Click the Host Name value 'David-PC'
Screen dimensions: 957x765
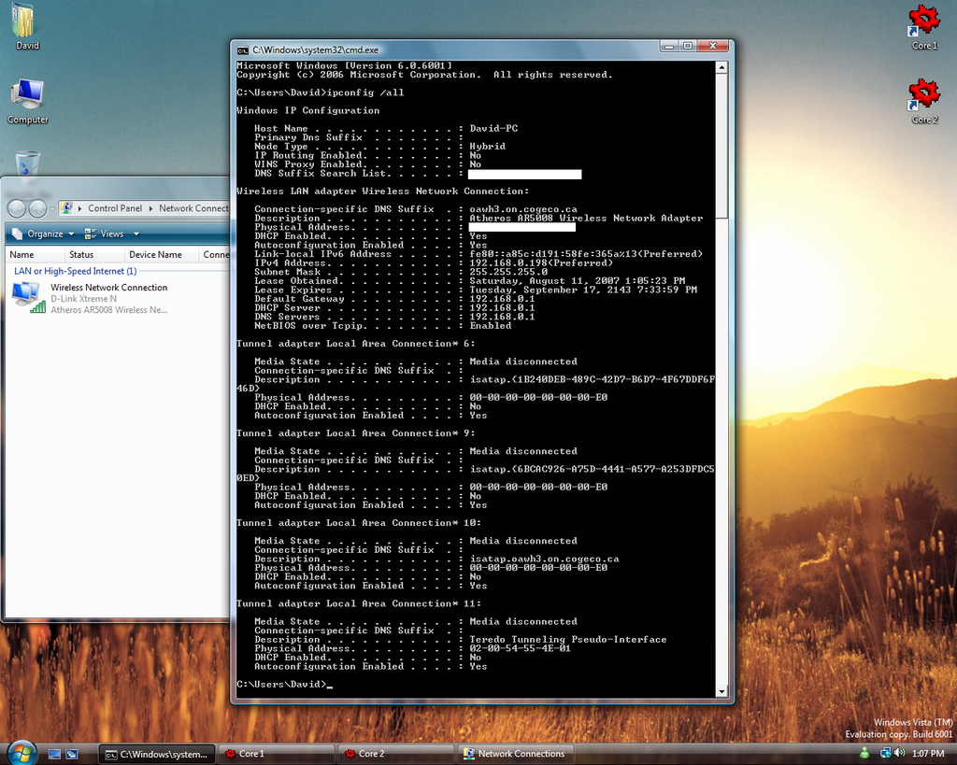pyautogui.click(x=493, y=129)
